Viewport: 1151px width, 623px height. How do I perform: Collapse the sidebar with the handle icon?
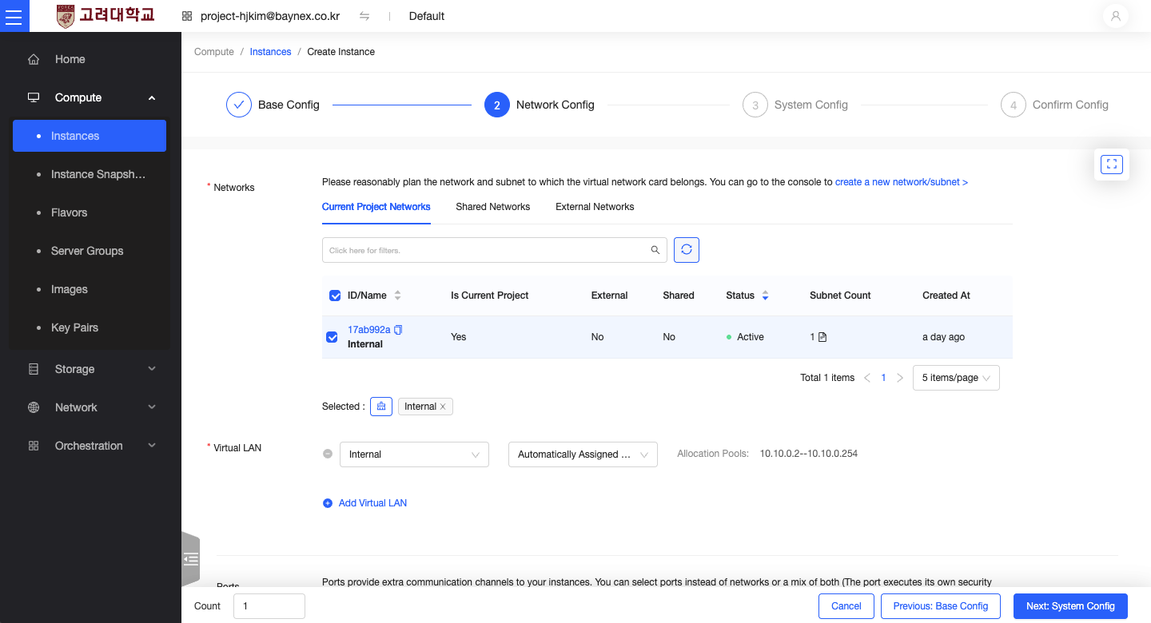click(190, 559)
